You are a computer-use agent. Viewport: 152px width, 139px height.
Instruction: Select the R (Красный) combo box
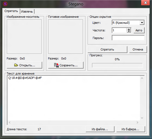(128, 23)
